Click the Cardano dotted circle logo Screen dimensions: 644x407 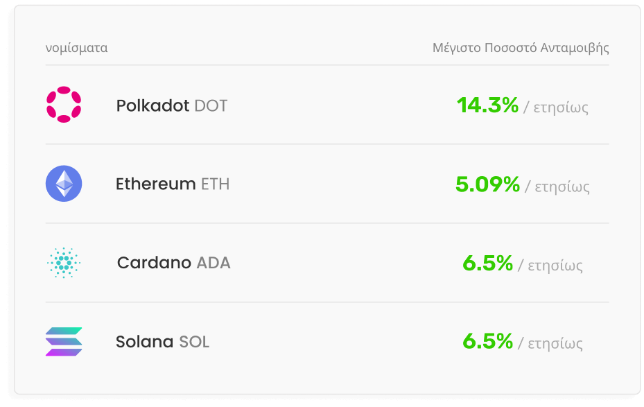64,263
